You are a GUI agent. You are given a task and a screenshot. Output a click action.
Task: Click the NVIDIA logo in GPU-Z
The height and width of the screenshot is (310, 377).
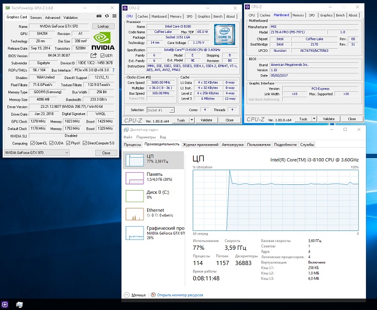[103, 41]
